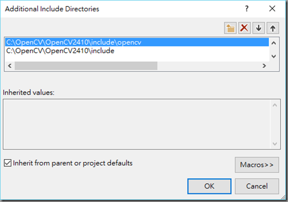Click the Cancel button
The image size is (288, 202).
[x=257, y=186]
